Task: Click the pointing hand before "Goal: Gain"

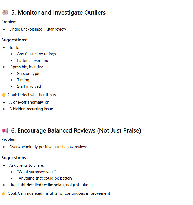Action: pyautogui.click(x=4, y=193)
